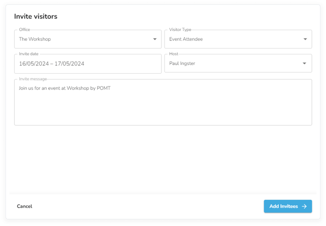Click the start date 16/05/2024
326x226 pixels.
tap(34, 64)
